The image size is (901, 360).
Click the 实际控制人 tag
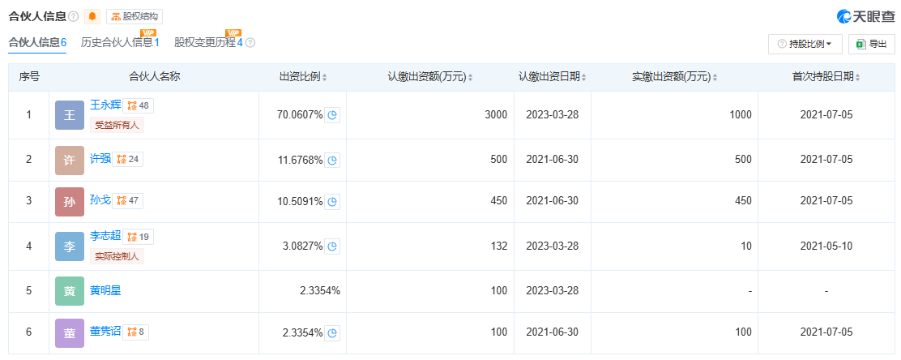click(117, 256)
